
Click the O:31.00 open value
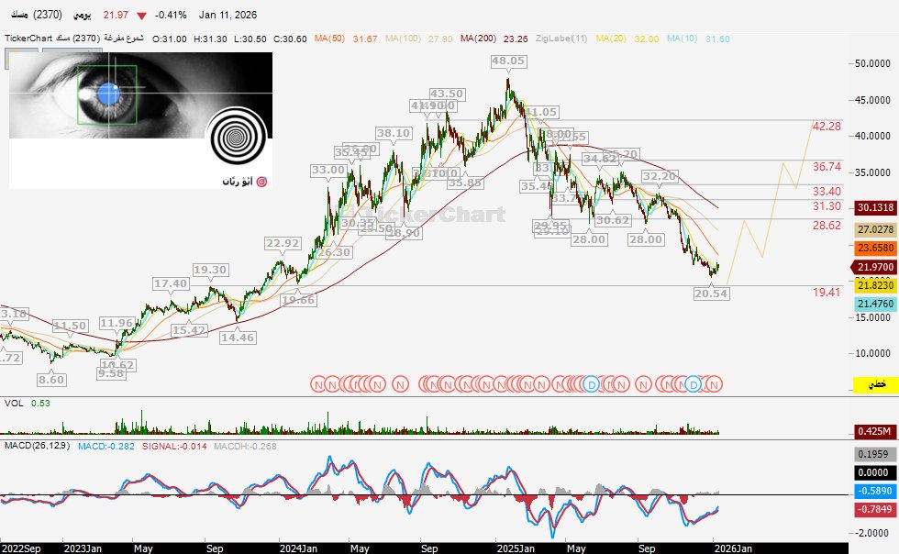click(169, 39)
